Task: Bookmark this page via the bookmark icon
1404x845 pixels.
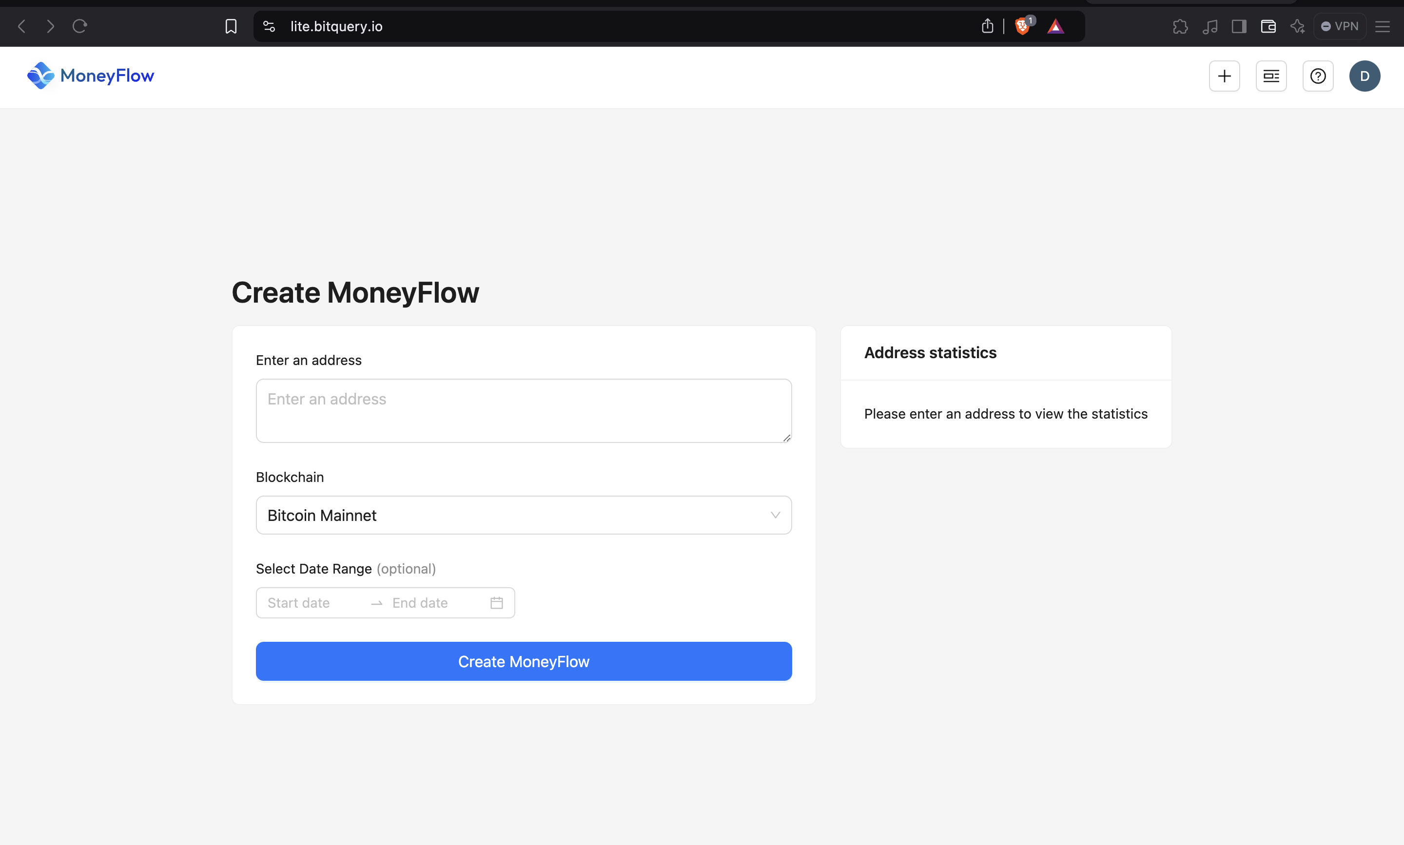Action: [x=230, y=26]
